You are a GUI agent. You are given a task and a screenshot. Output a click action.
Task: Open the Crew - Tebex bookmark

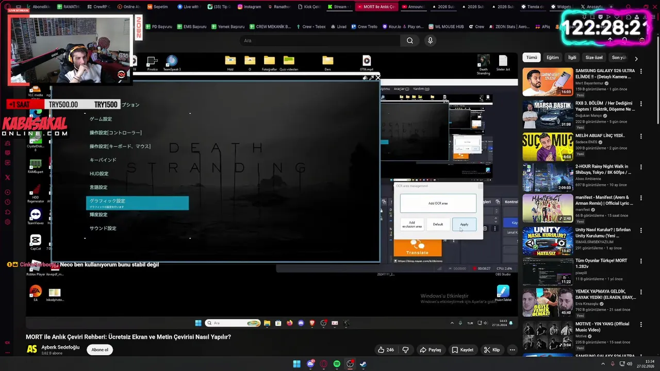310,26
